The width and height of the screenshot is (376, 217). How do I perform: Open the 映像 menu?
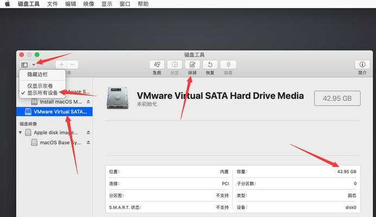89,4
